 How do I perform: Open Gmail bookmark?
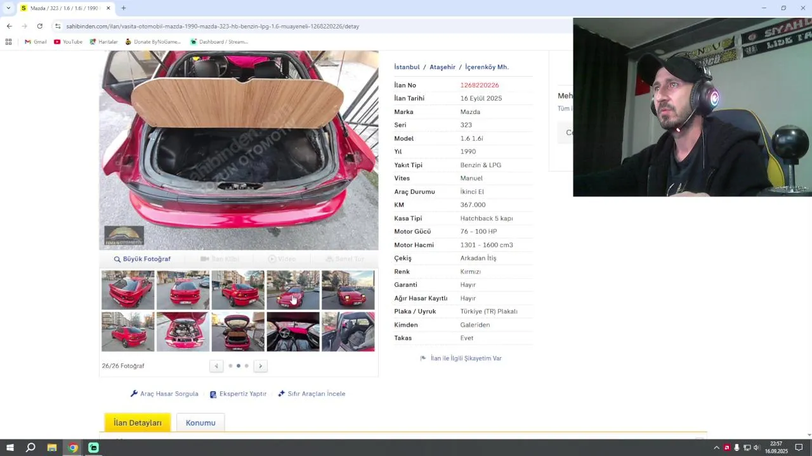(x=36, y=42)
